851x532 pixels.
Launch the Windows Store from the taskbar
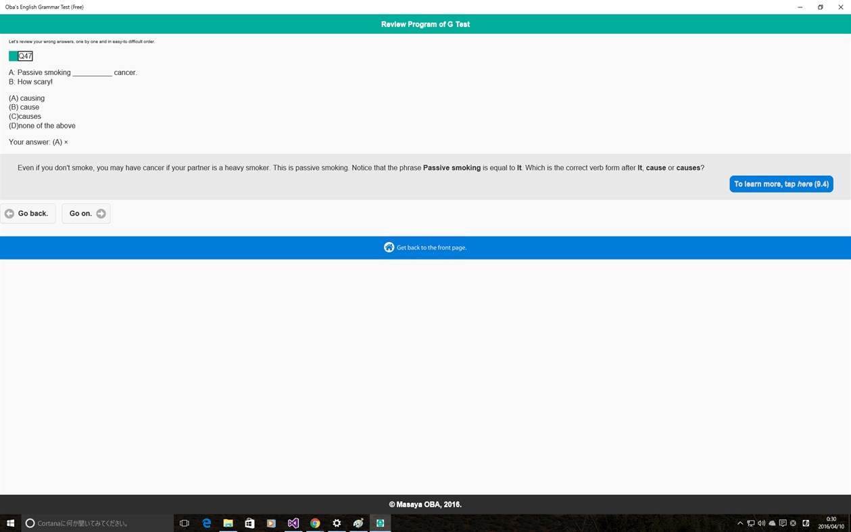tap(249, 523)
